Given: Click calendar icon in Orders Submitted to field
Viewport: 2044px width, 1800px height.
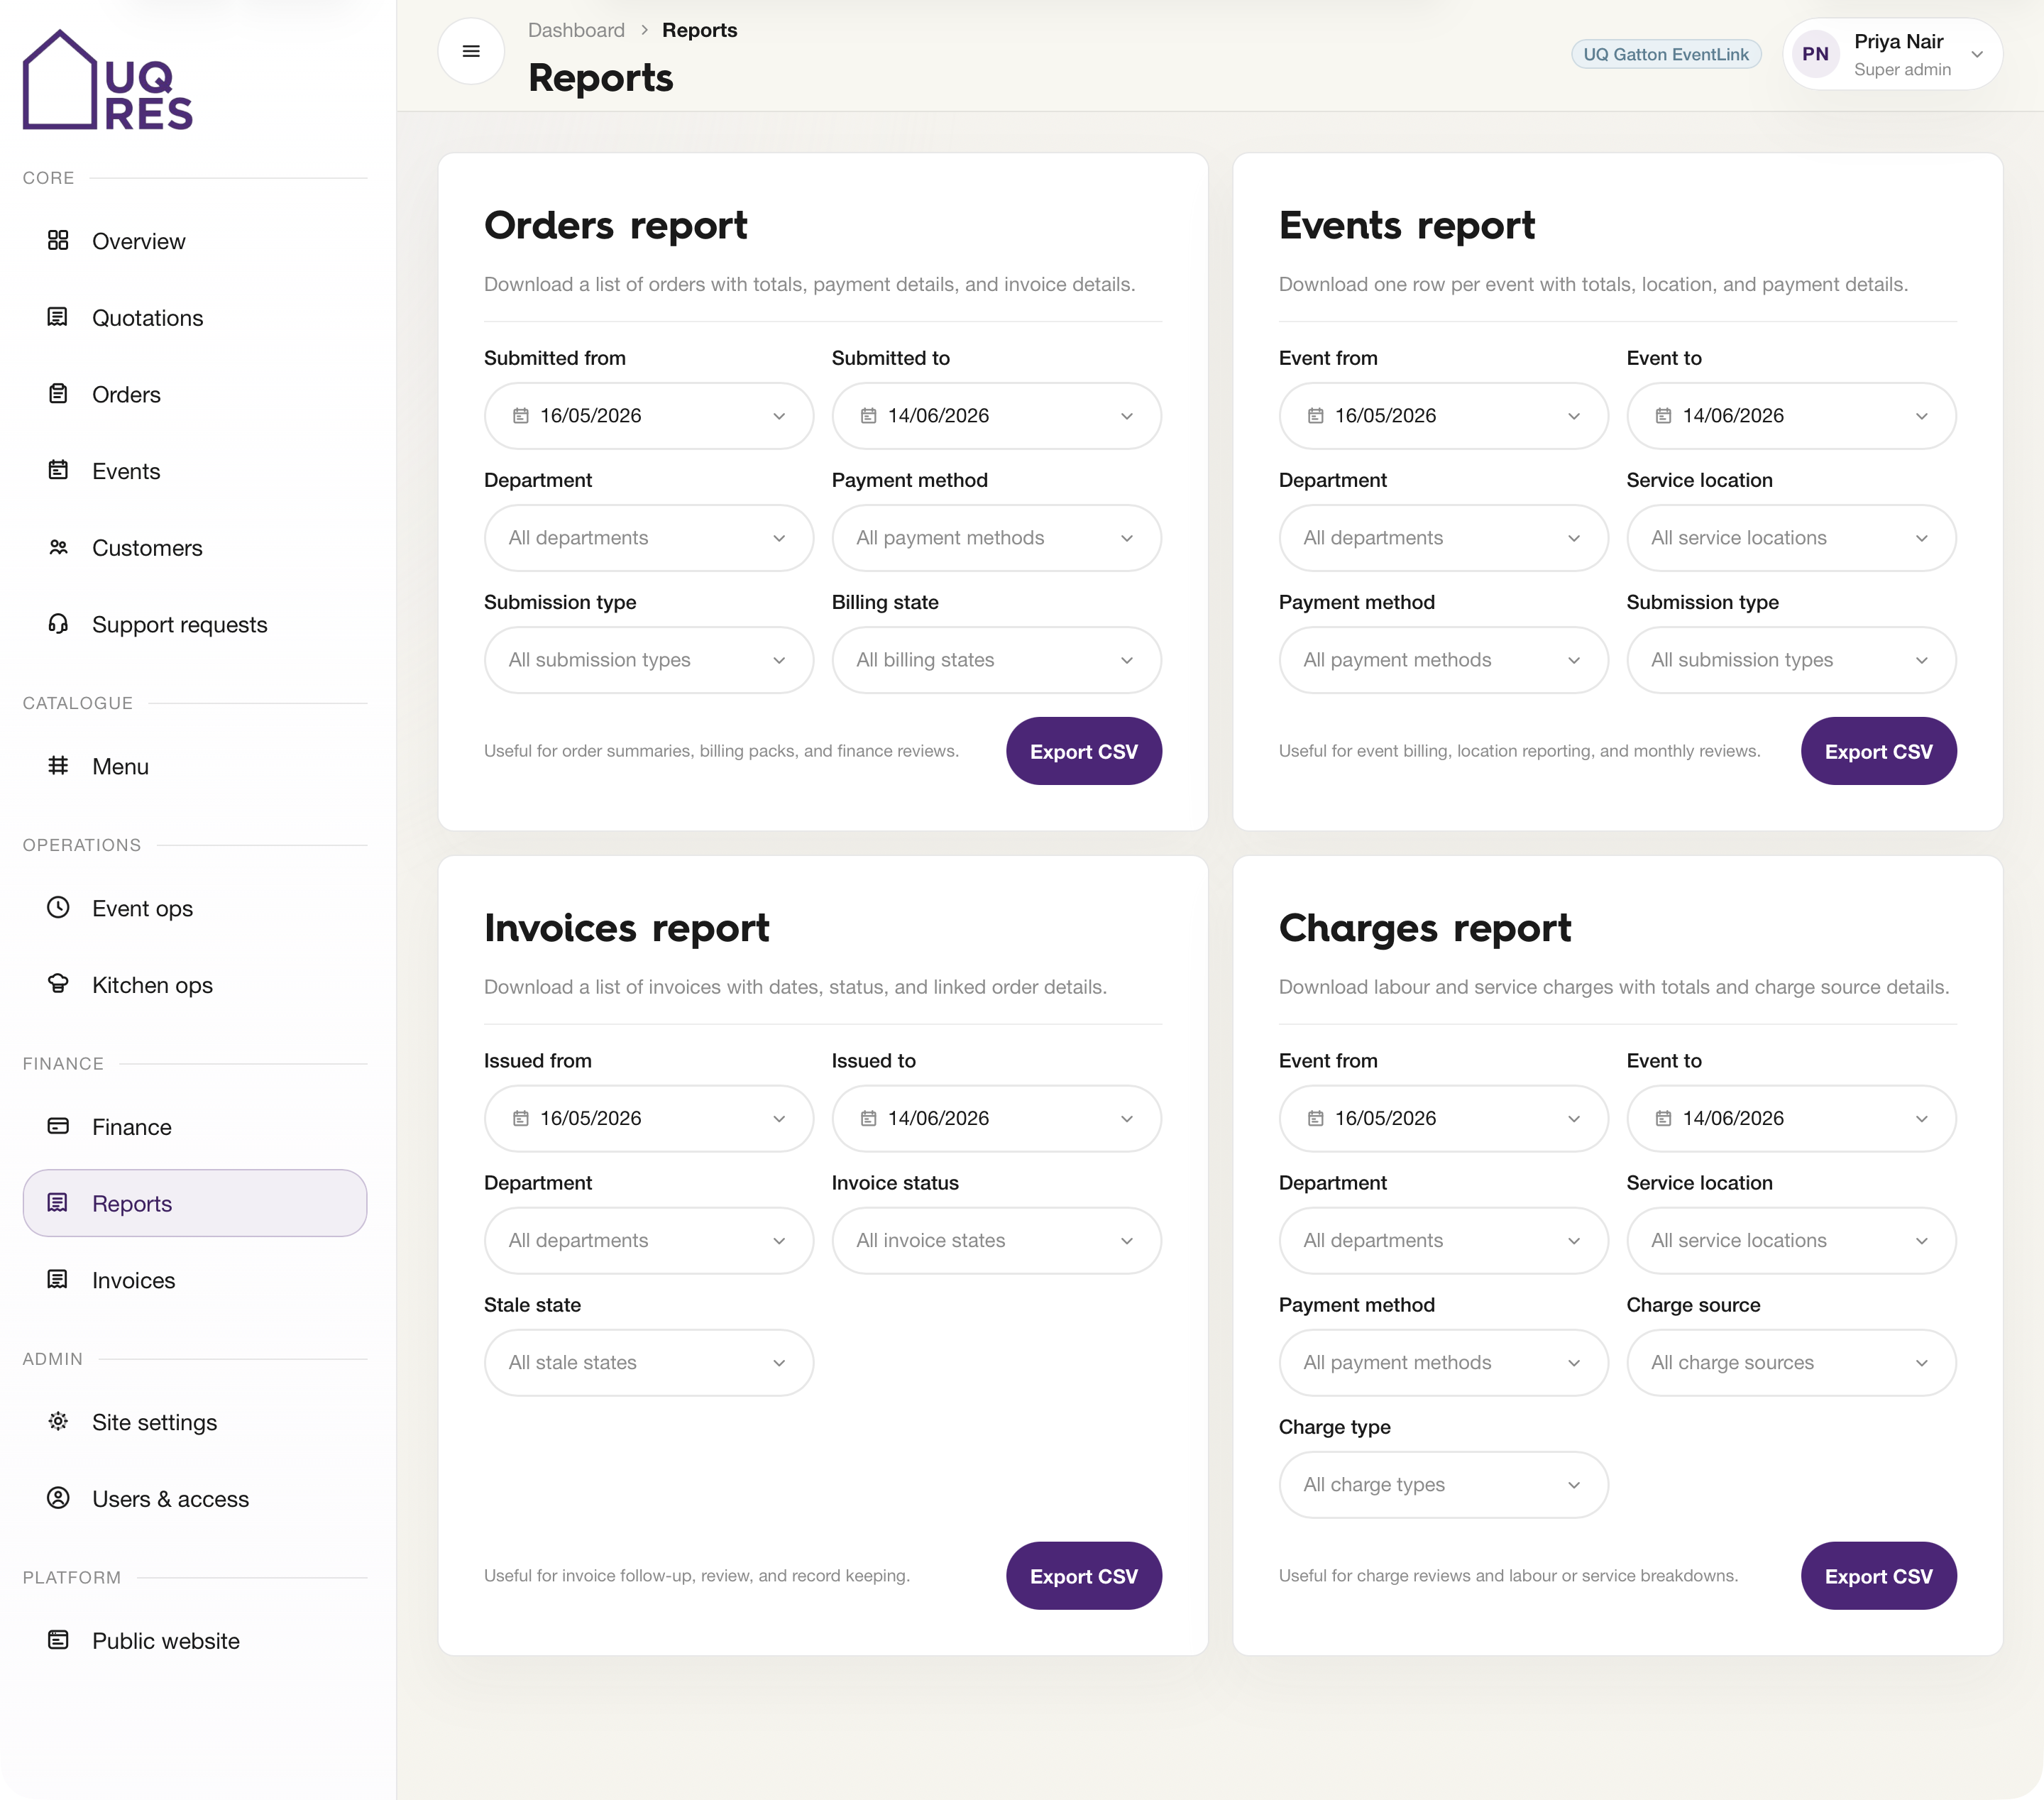Looking at the screenshot, I should pyautogui.click(x=868, y=416).
